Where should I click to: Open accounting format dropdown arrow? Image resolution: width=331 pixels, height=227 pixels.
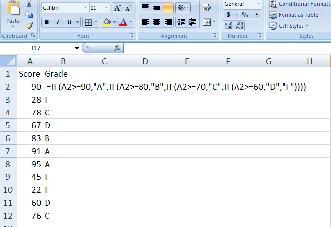click(236, 15)
